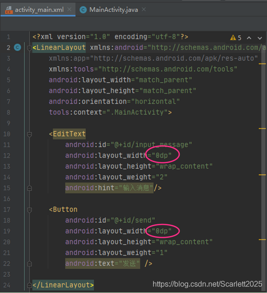Click the highlighted EditText tag name
267x293 pixels.
click(69, 134)
